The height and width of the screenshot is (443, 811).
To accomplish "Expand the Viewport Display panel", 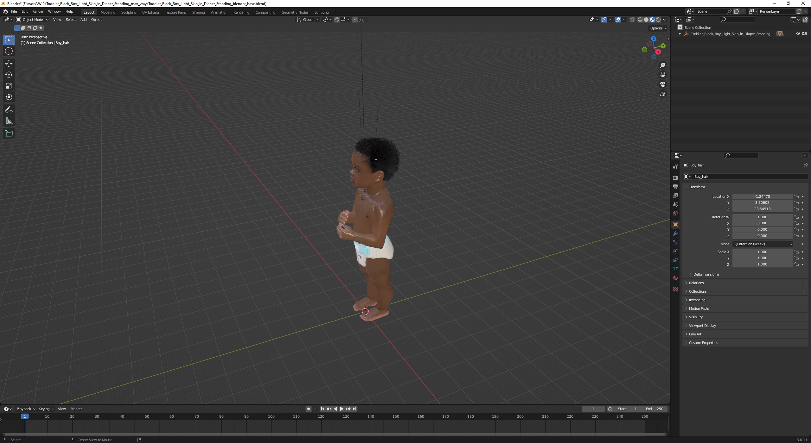I will tap(702, 326).
